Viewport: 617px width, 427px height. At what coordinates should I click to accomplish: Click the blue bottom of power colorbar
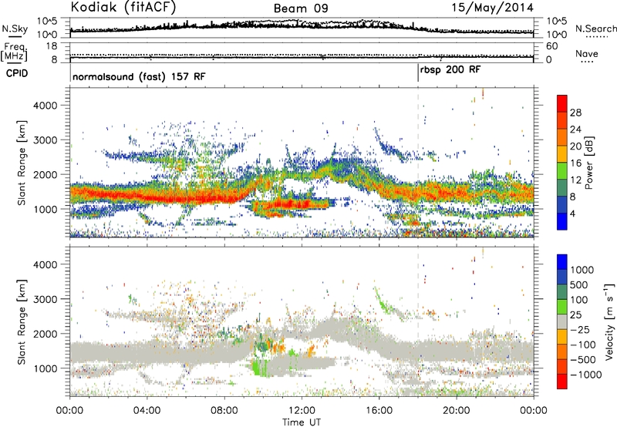(562, 221)
